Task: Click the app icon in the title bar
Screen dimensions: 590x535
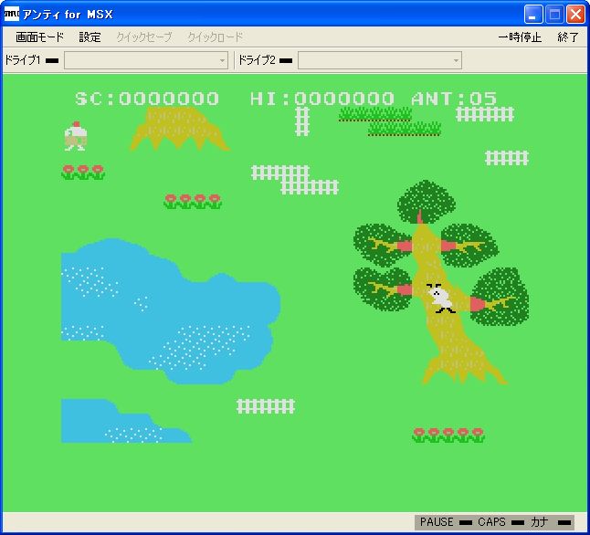Action: (11, 14)
